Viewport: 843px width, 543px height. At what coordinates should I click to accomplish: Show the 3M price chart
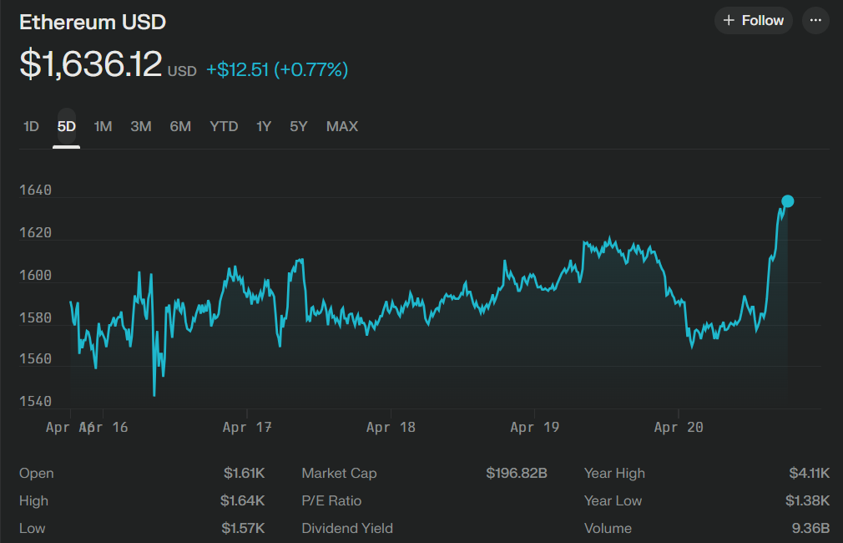pos(141,127)
